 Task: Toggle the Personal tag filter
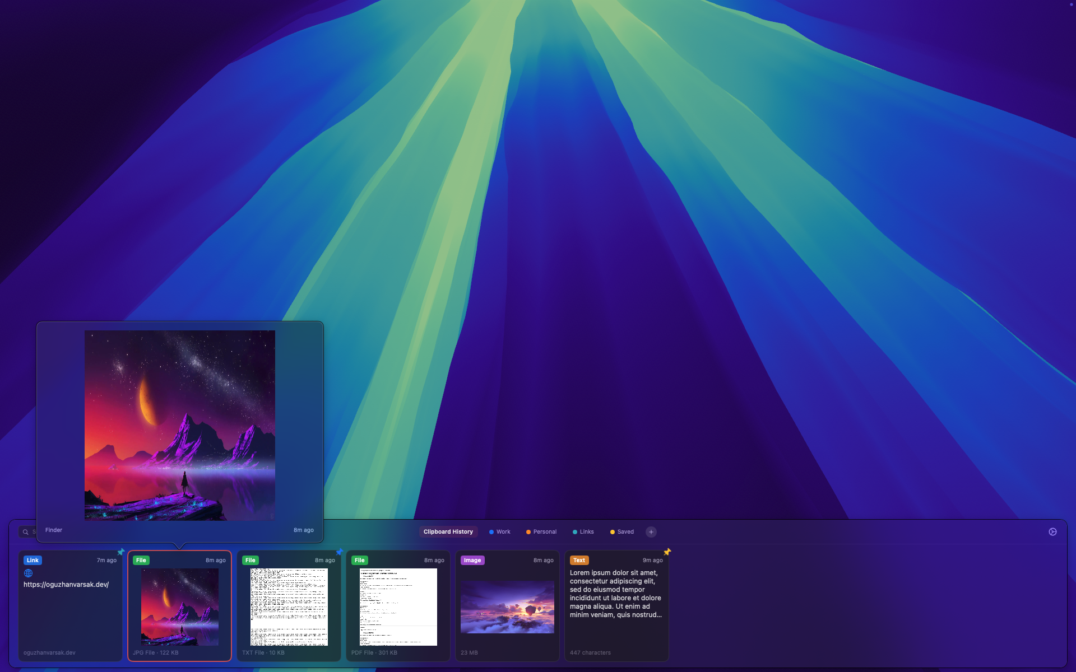[541, 531]
